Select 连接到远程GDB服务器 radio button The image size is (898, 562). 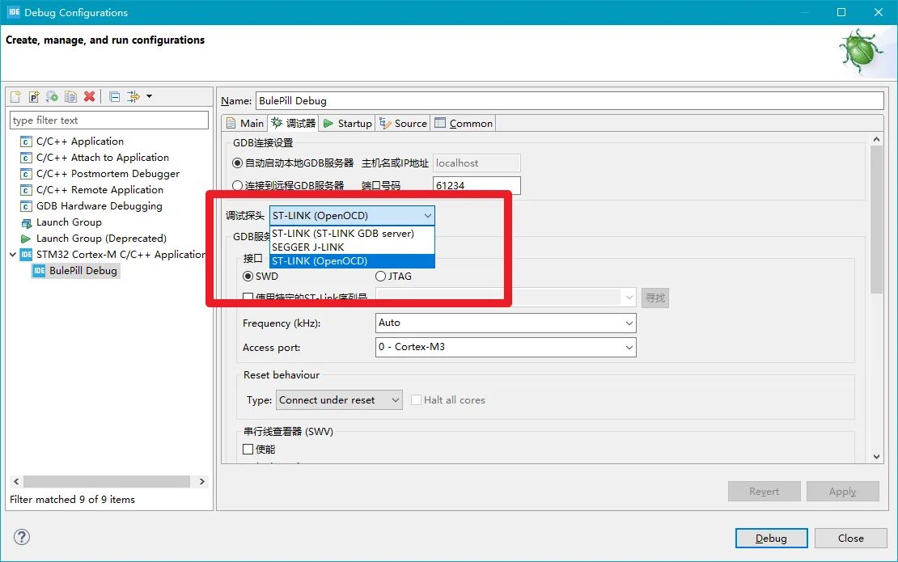click(237, 185)
